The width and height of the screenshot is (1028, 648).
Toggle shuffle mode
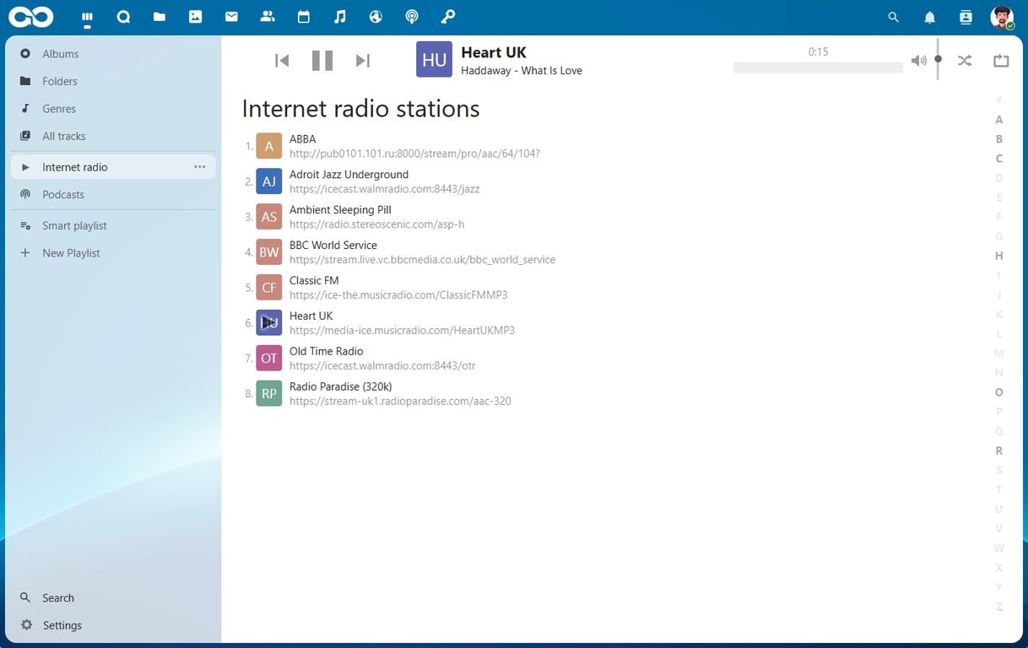965,61
